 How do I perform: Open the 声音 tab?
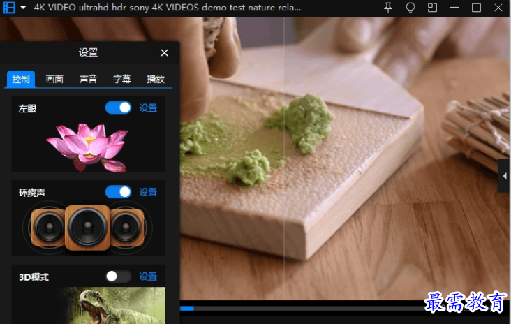click(88, 79)
